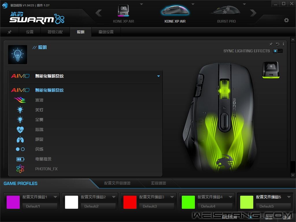
Task: Click the Default4 profile name field
Action: coord(215,206)
